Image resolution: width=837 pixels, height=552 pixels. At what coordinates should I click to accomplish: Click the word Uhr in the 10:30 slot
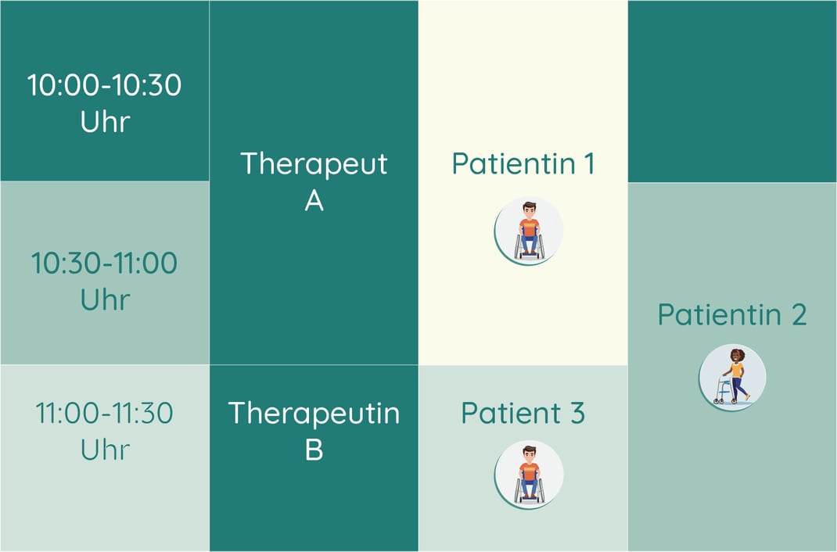coord(105,299)
